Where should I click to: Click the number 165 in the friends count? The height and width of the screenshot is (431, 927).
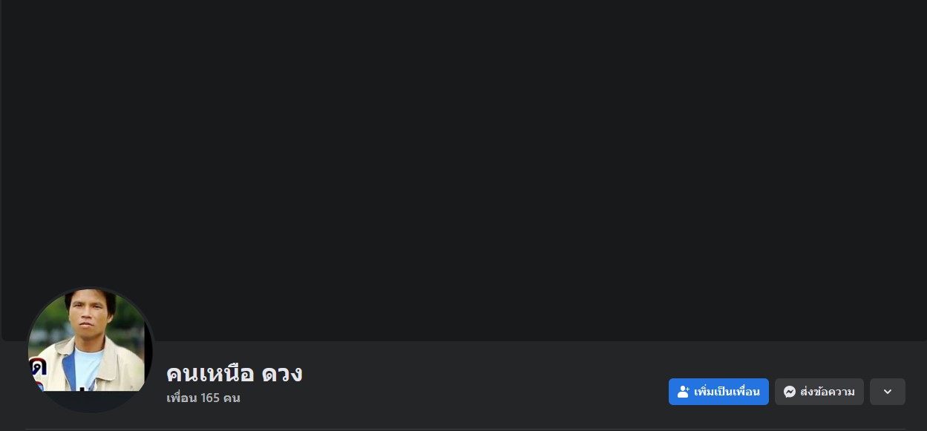tap(210, 398)
